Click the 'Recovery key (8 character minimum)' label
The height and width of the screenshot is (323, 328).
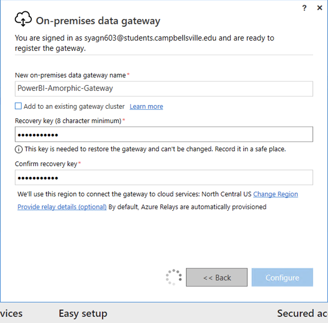(68, 121)
